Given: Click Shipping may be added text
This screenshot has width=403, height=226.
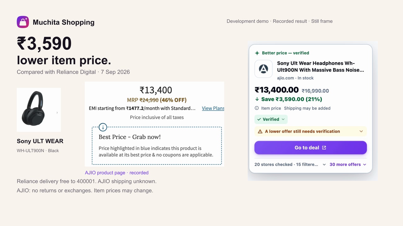Looking at the screenshot, I should click(x=307, y=108).
